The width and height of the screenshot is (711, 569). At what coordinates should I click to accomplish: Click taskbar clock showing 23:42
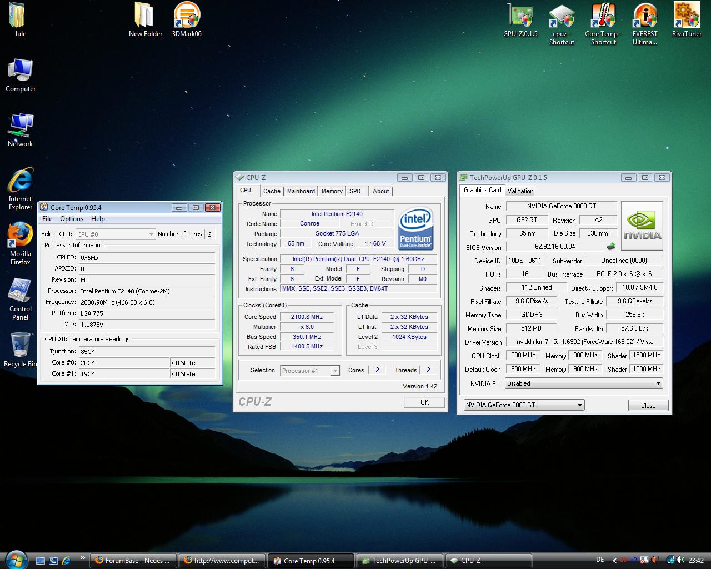(695, 561)
